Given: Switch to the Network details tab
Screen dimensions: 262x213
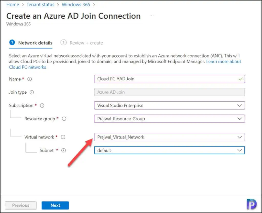Looking at the screenshot, I should pos(31,43).
